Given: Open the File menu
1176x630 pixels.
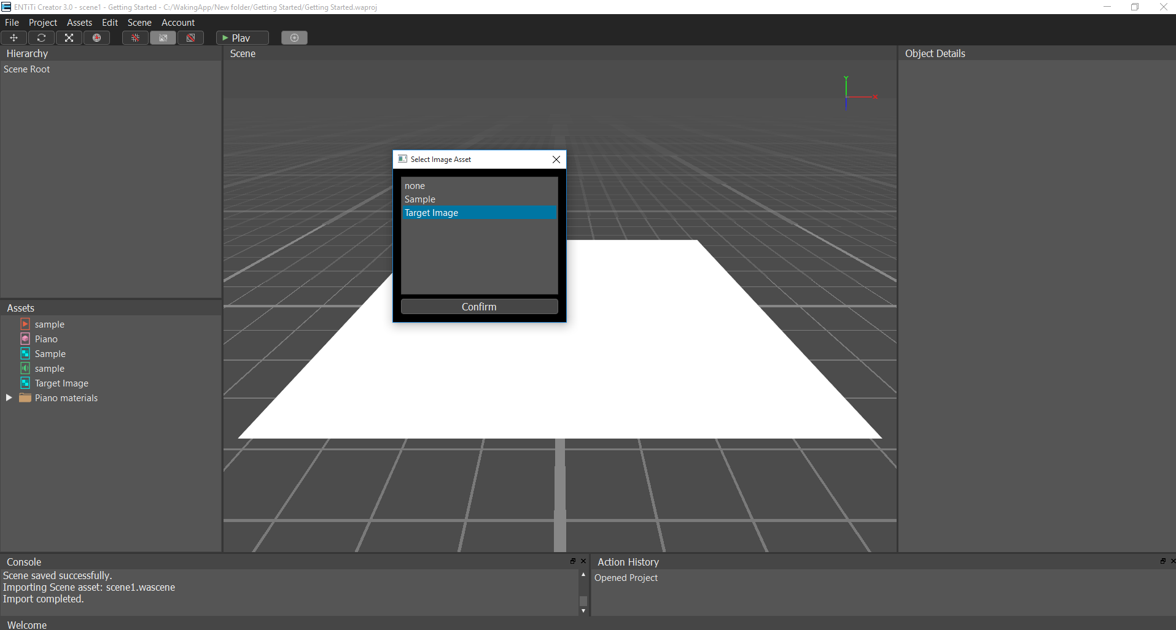Looking at the screenshot, I should (x=12, y=23).
